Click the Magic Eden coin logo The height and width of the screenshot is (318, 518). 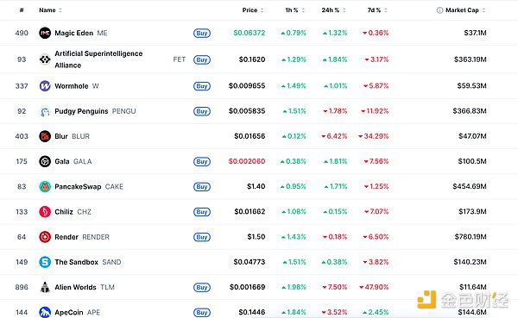45,33
